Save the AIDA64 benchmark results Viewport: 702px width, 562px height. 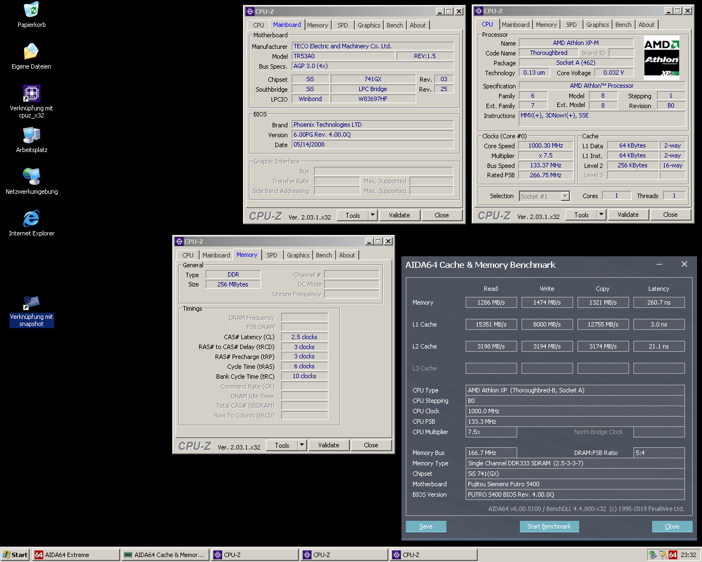pyautogui.click(x=426, y=526)
